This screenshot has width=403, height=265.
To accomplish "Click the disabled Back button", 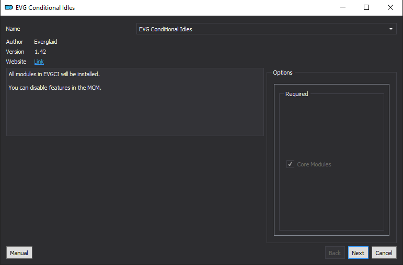I will point(335,252).
